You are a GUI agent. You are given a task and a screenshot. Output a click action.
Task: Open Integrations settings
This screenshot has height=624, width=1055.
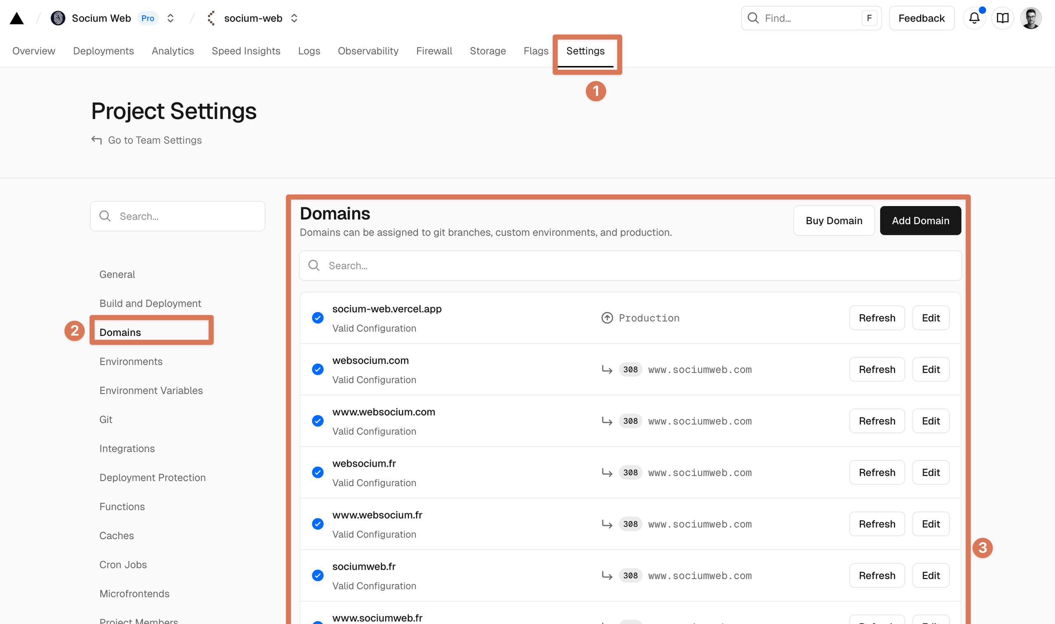pyautogui.click(x=127, y=449)
